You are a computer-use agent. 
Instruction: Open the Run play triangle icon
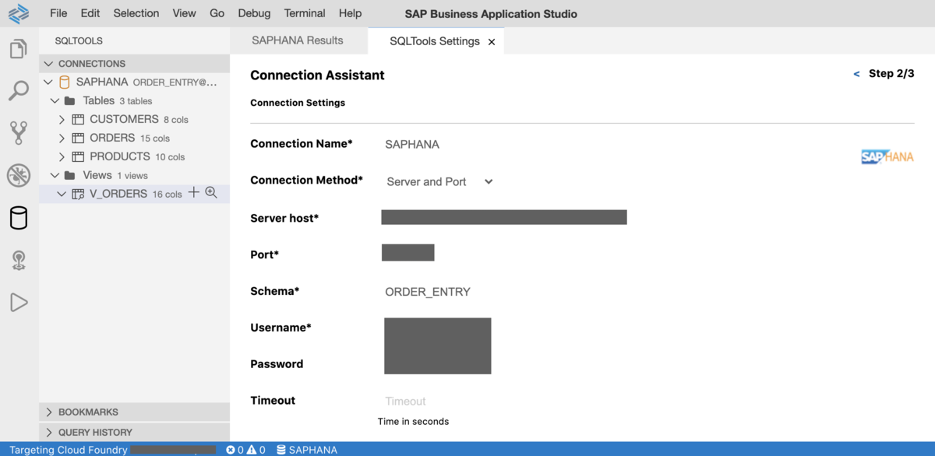(19, 302)
